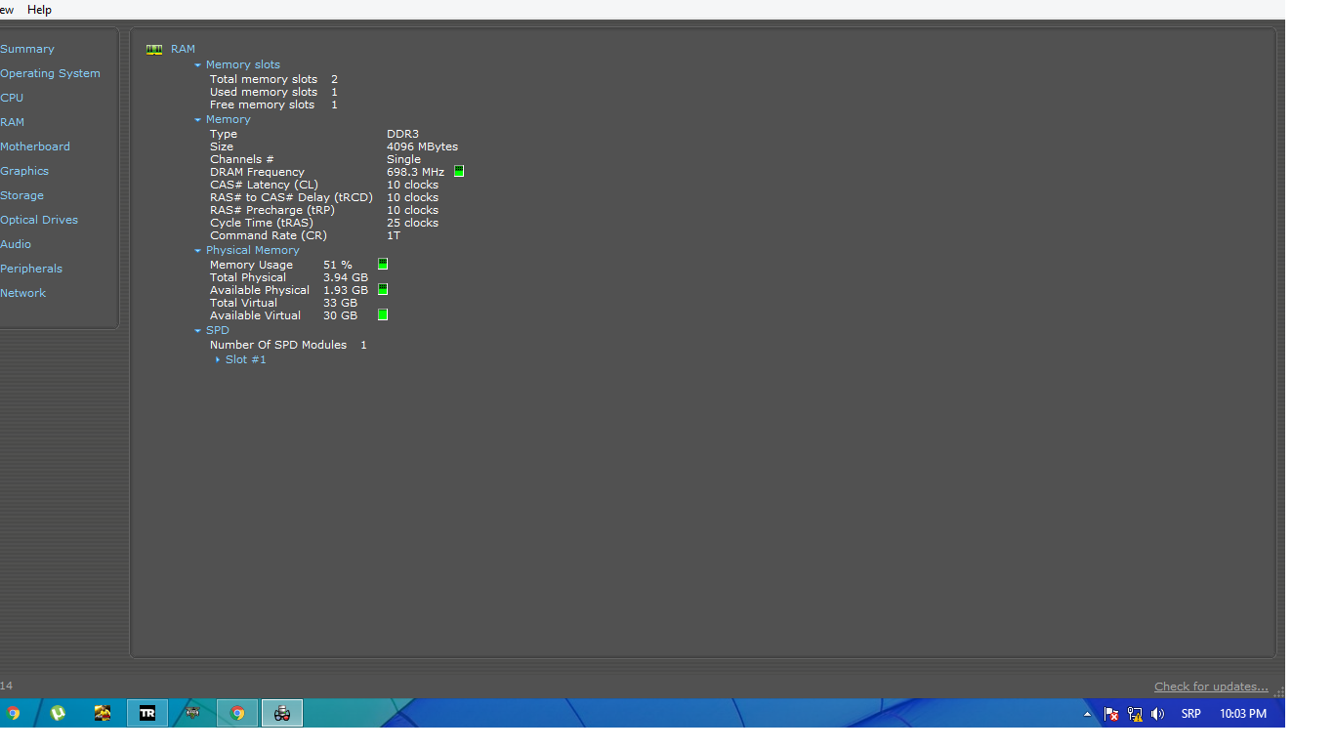
Task: Select the Number Of SPD Modules row
Action: [x=288, y=345]
